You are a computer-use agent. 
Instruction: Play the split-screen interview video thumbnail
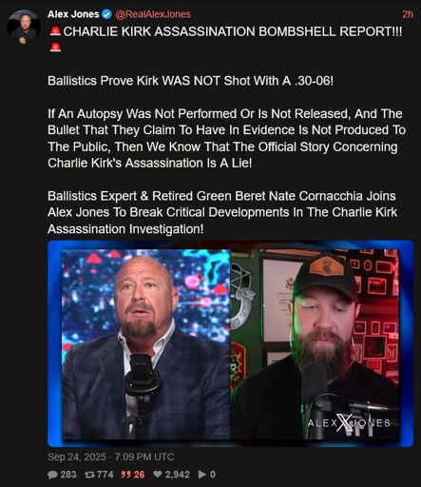(x=230, y=343)
